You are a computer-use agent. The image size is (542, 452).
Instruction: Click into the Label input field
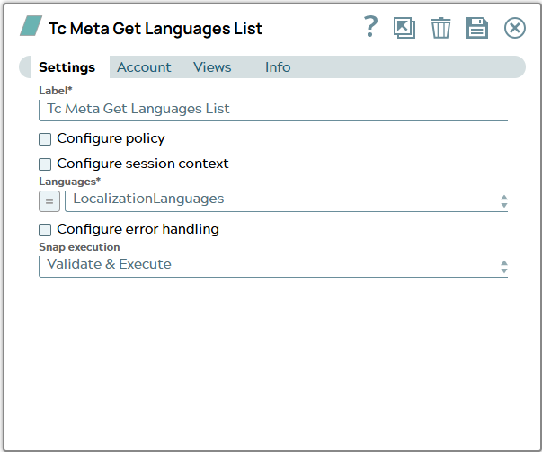[x=273, y=111]
